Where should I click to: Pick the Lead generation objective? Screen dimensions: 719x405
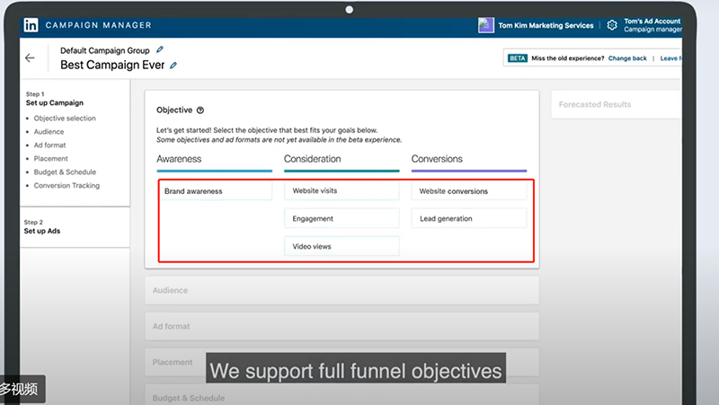[x=468, y=218]
